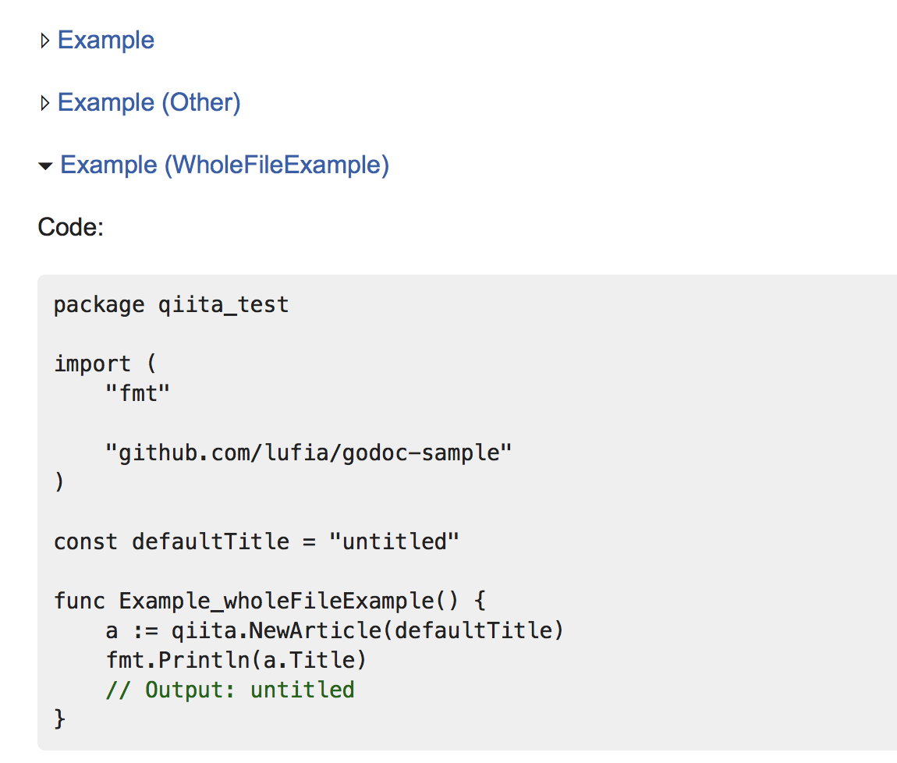
Task: Click the github.com/lufia/godoc-sample import path
Action: click(308, 452)
